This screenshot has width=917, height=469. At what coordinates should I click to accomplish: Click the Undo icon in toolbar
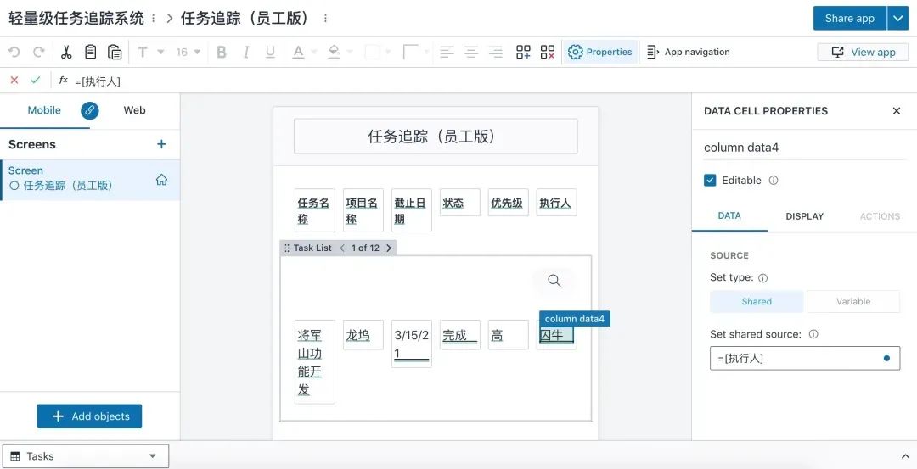coord(14,52)
